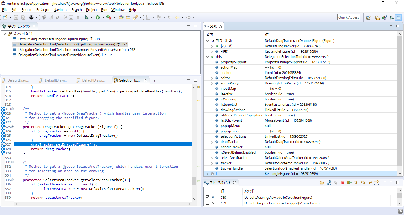Switch to the Debug perspective bug icon
404x215 pixels.
tap(391, 17)
